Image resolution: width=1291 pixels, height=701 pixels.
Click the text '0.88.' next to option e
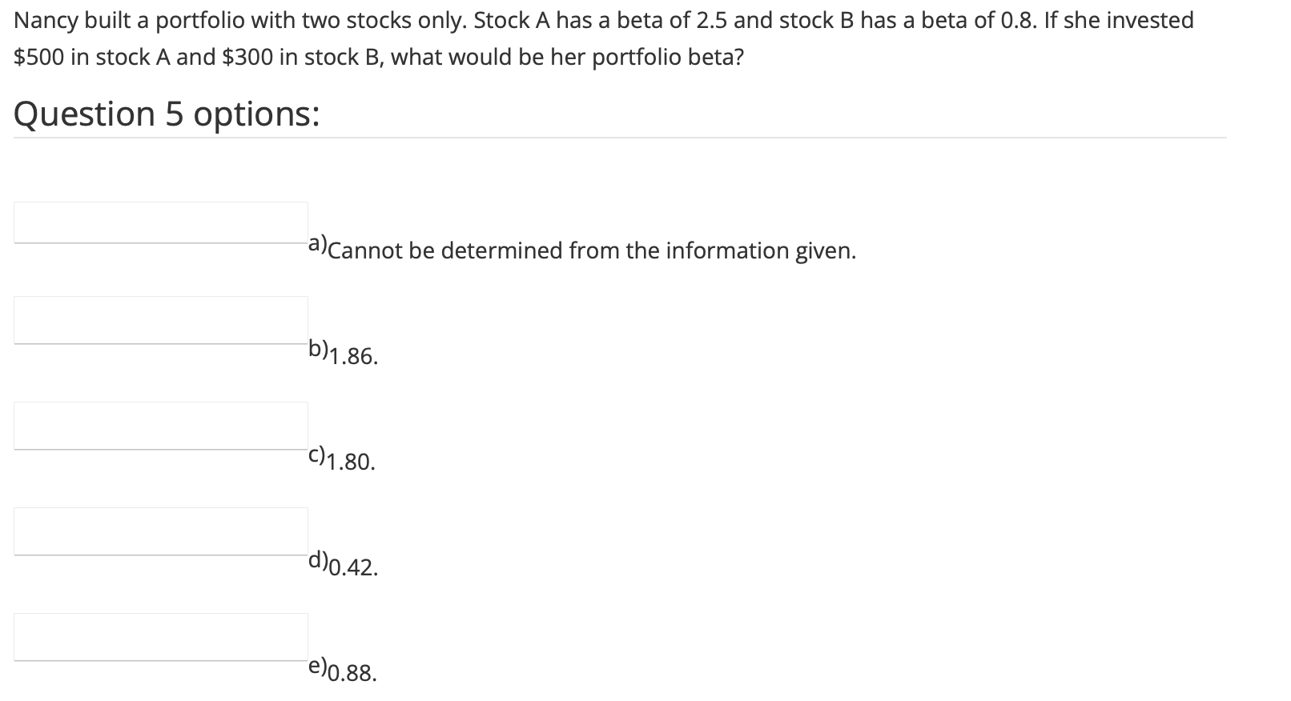coord(351,674)
